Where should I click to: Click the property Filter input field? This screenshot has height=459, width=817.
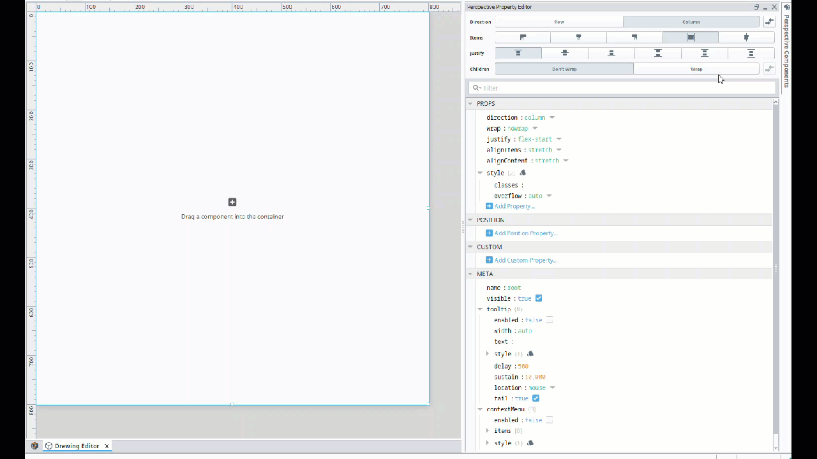622,88
